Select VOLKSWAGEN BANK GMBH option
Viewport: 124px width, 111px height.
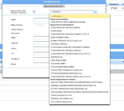point(63,67)
